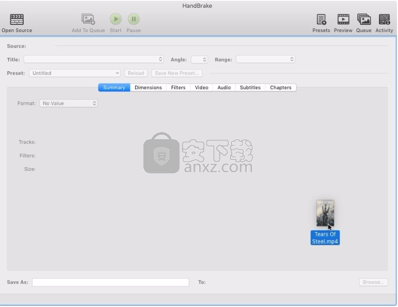Open the Format dropdown showing No Value
The height and width of the screenshot is (307, 398).
[69, 103]
